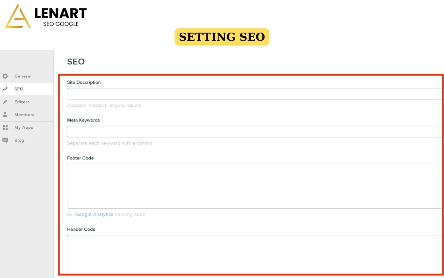Image resolution: width=444 pixels, height=278 pixels.
Task: Click the person icon beside Members
Action: click(5, 115)
